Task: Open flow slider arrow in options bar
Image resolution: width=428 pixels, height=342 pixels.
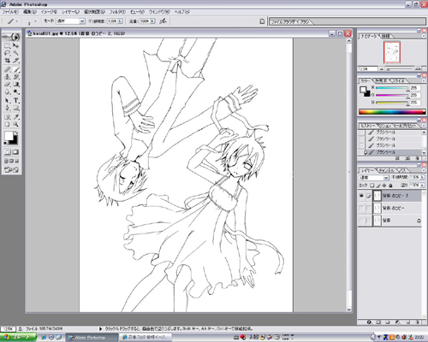Action: [x=152, y=21]
